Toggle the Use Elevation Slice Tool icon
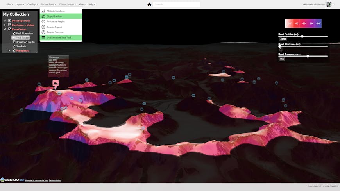The height and width of the screenshot is (191, 340). [43, 37]
